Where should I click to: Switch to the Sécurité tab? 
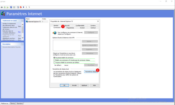pyautogui.click(x=67, y=26)
